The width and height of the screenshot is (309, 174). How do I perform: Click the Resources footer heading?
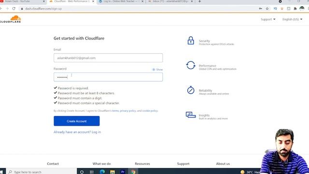tap(142, 163)
